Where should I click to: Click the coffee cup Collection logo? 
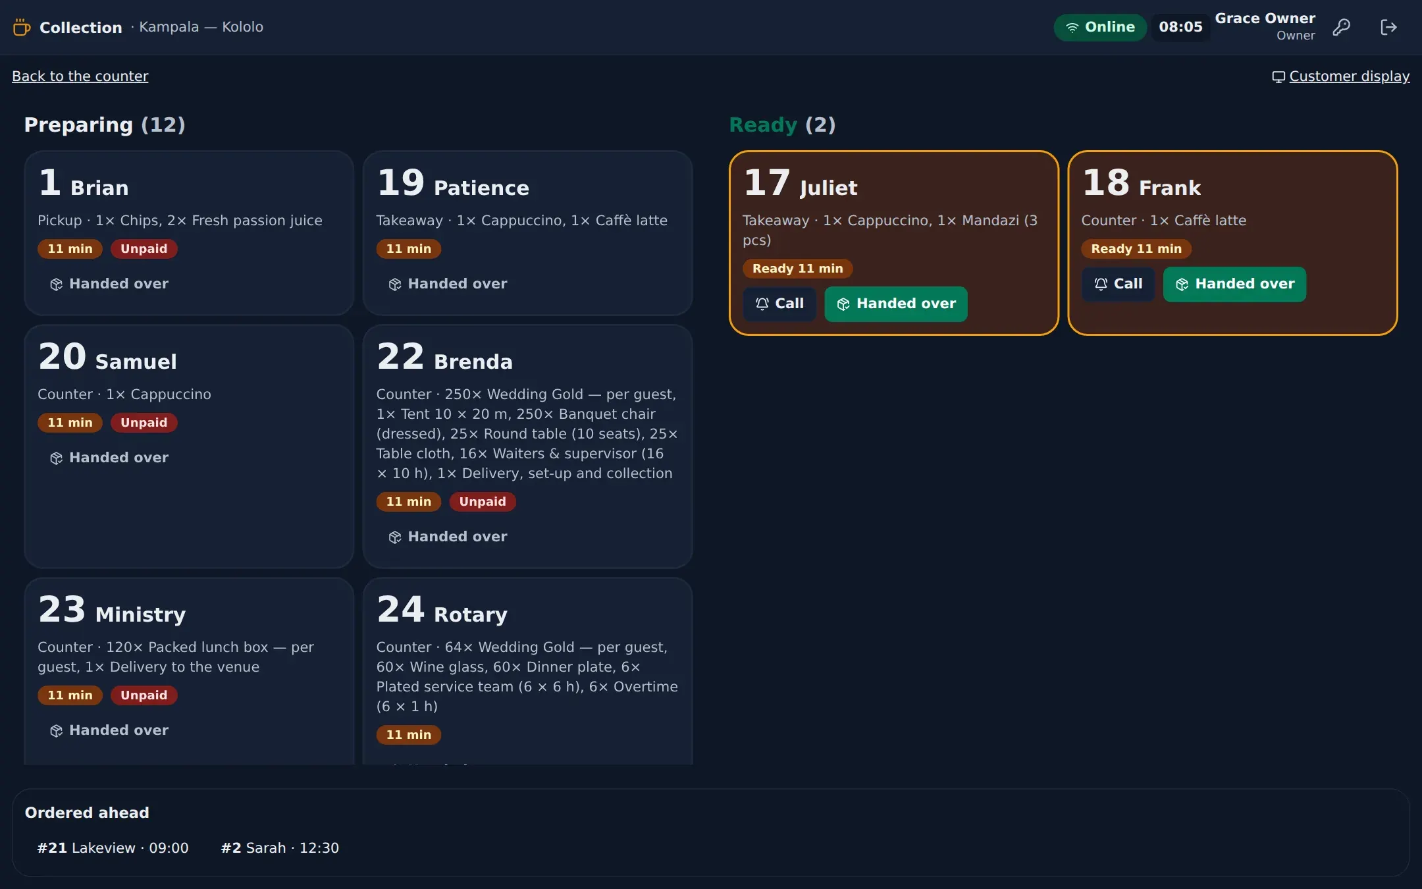coord(22,27)
